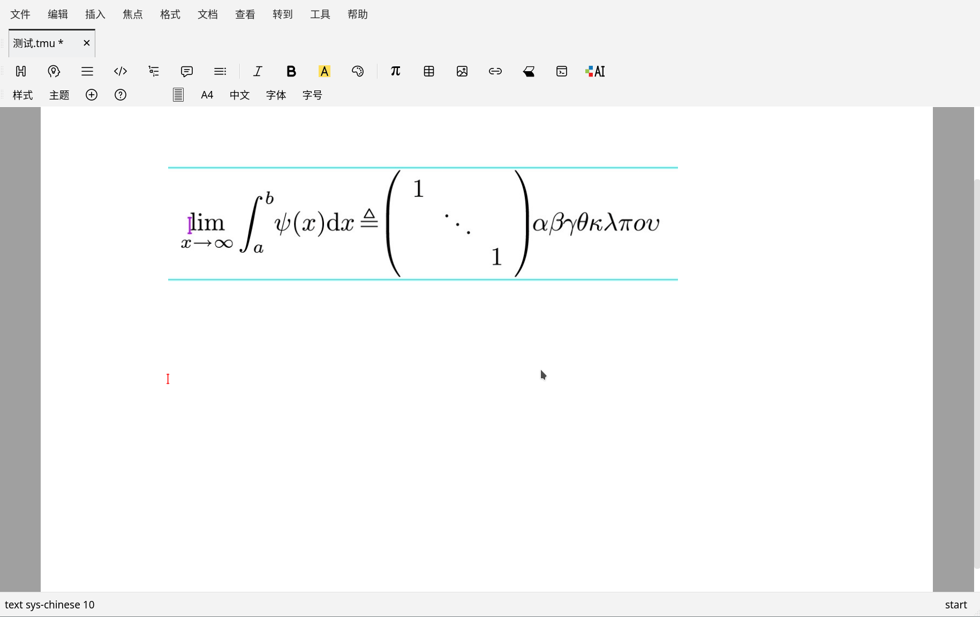The width and height of the screenshot is (980, 617).
Task: Insert a table with the table icon
Action: pos(428,71)
